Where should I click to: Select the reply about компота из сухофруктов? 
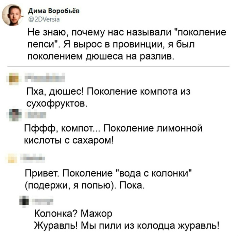(108, 97)
